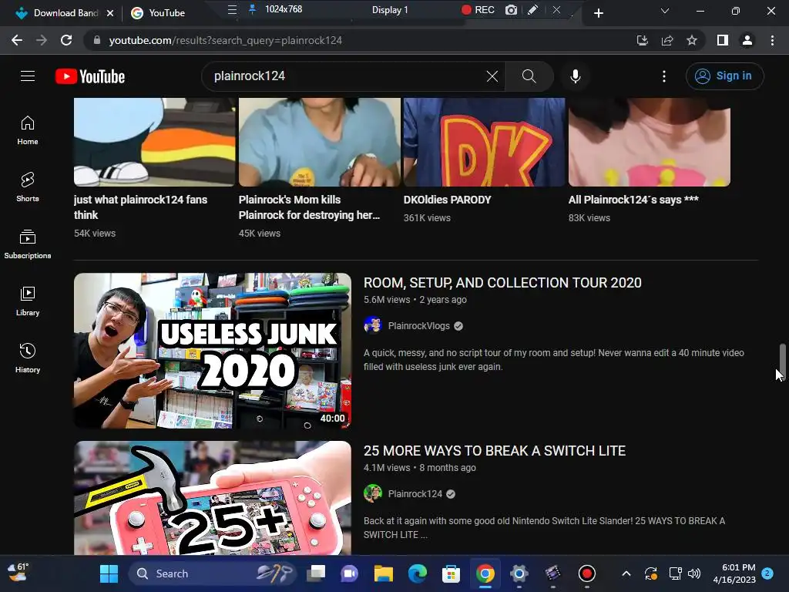Screen dimensions: 789x592
Task: Start voice search with the microphone
Action: (x=576, y=76)
